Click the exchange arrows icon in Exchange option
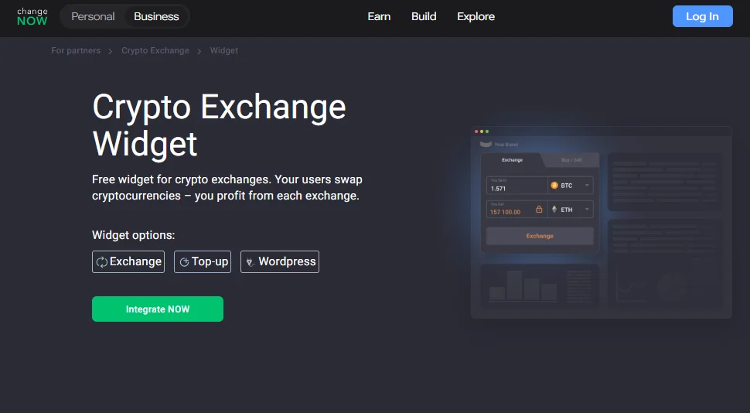This screenshot has width=750, height=413. 101,261
